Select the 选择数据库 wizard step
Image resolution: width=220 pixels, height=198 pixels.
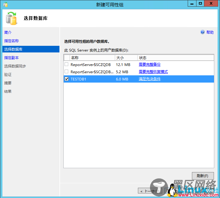coord(31,49)
